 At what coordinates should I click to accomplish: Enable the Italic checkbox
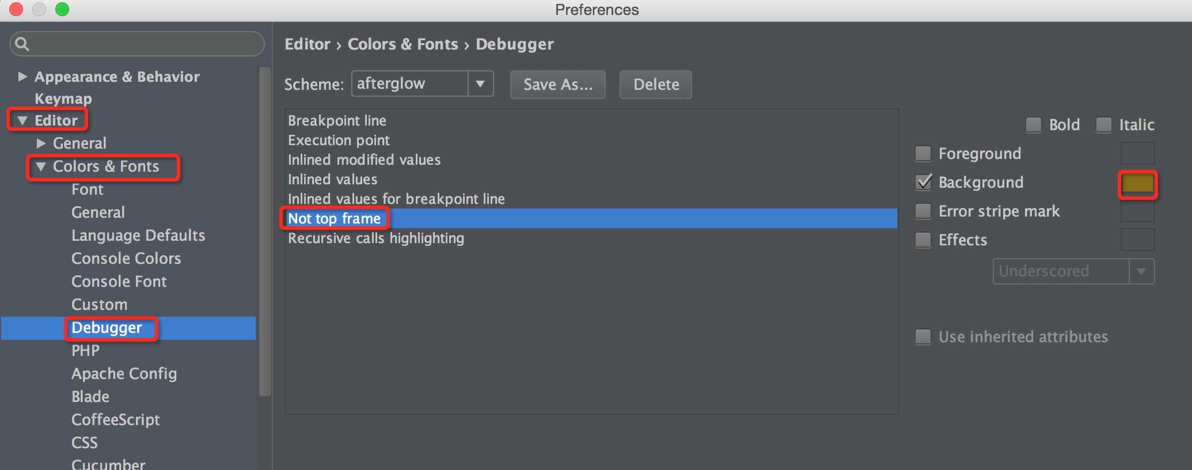point(1103,124)
